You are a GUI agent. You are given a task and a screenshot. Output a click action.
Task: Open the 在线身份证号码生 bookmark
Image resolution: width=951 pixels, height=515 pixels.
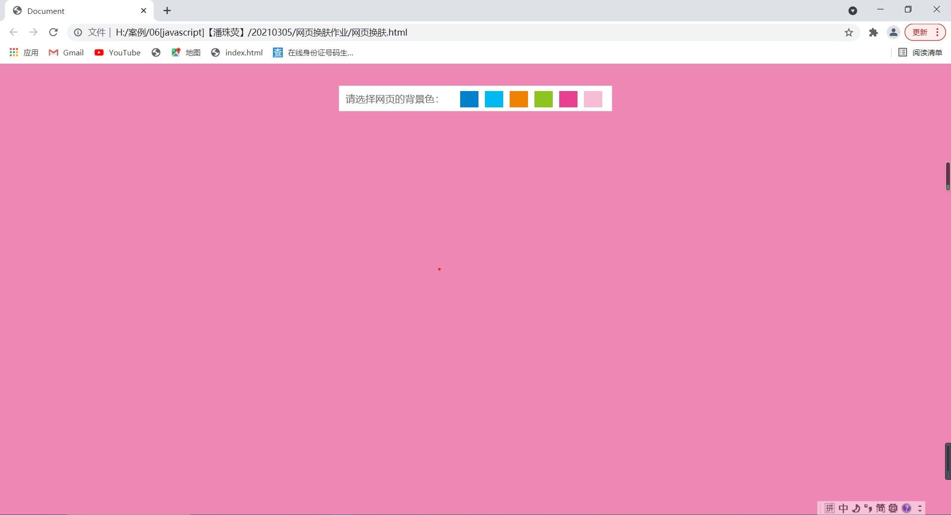click(x=313, y=52)
